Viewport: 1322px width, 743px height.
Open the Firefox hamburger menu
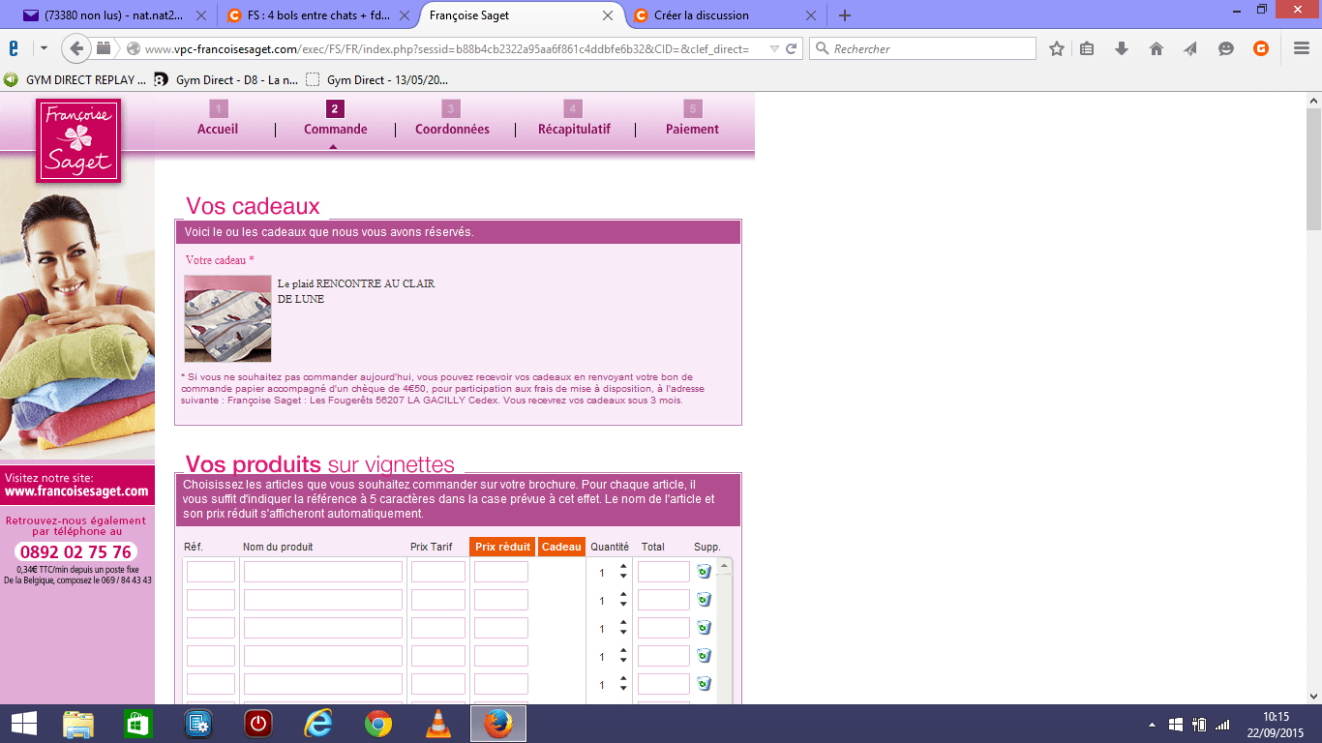(x=1301, y=49)
